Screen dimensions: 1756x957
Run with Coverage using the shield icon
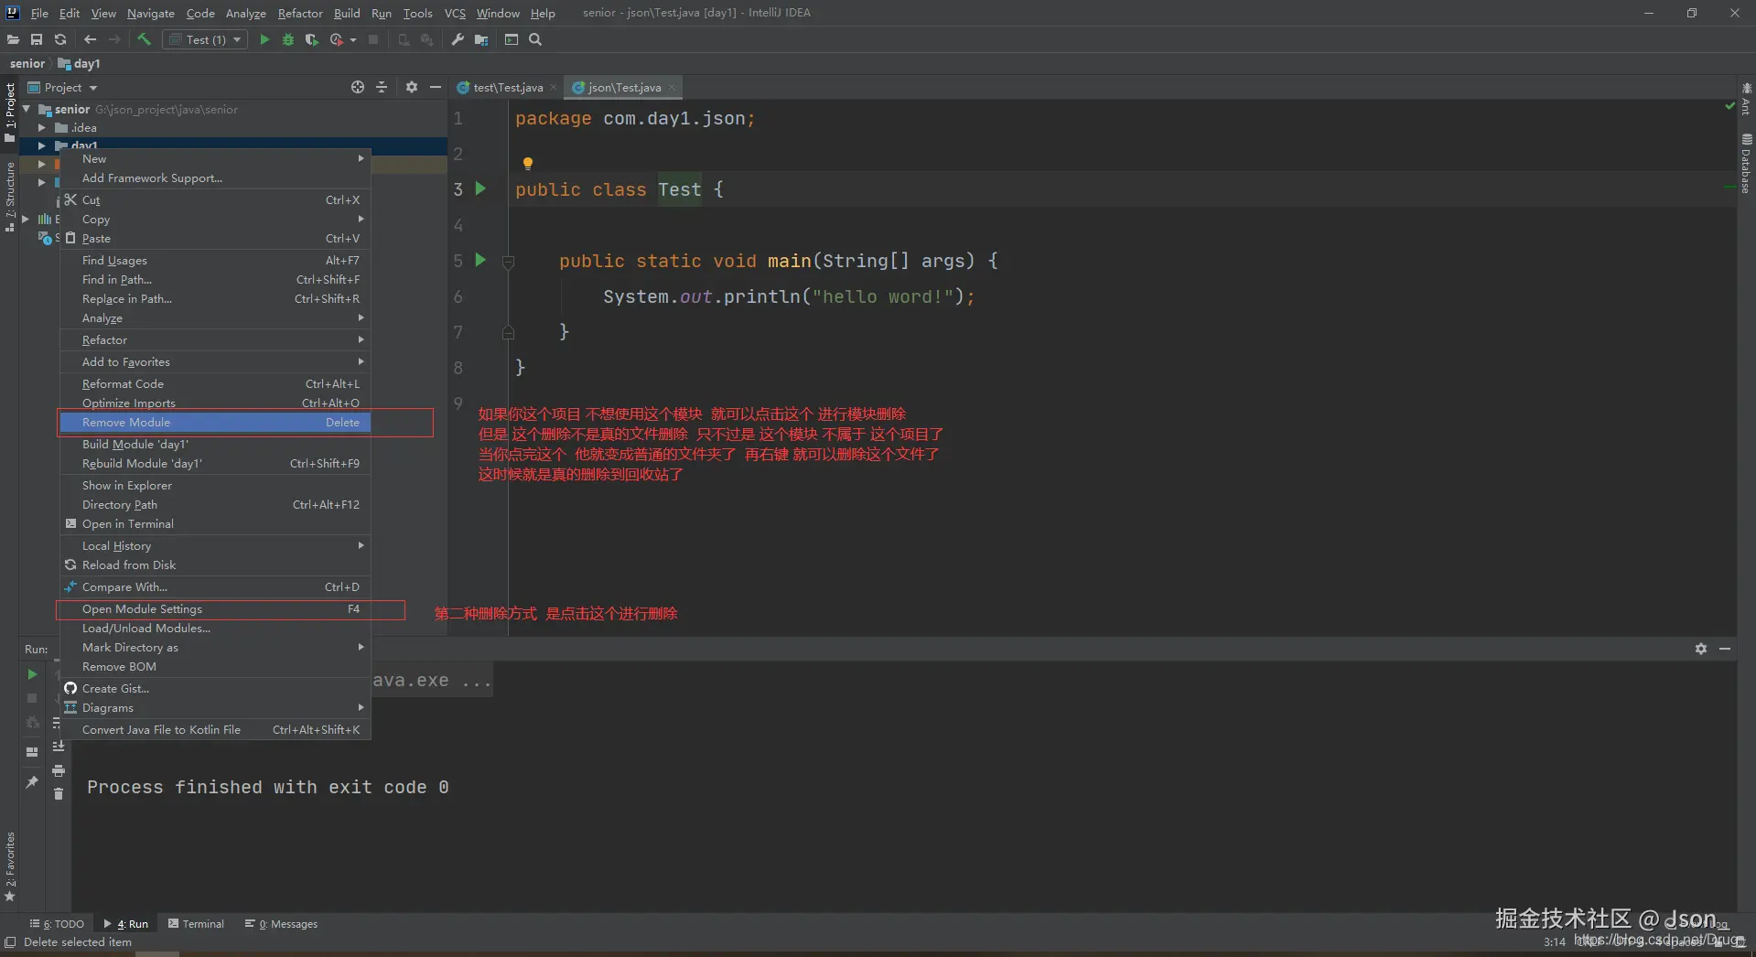[x=312, y=39]
